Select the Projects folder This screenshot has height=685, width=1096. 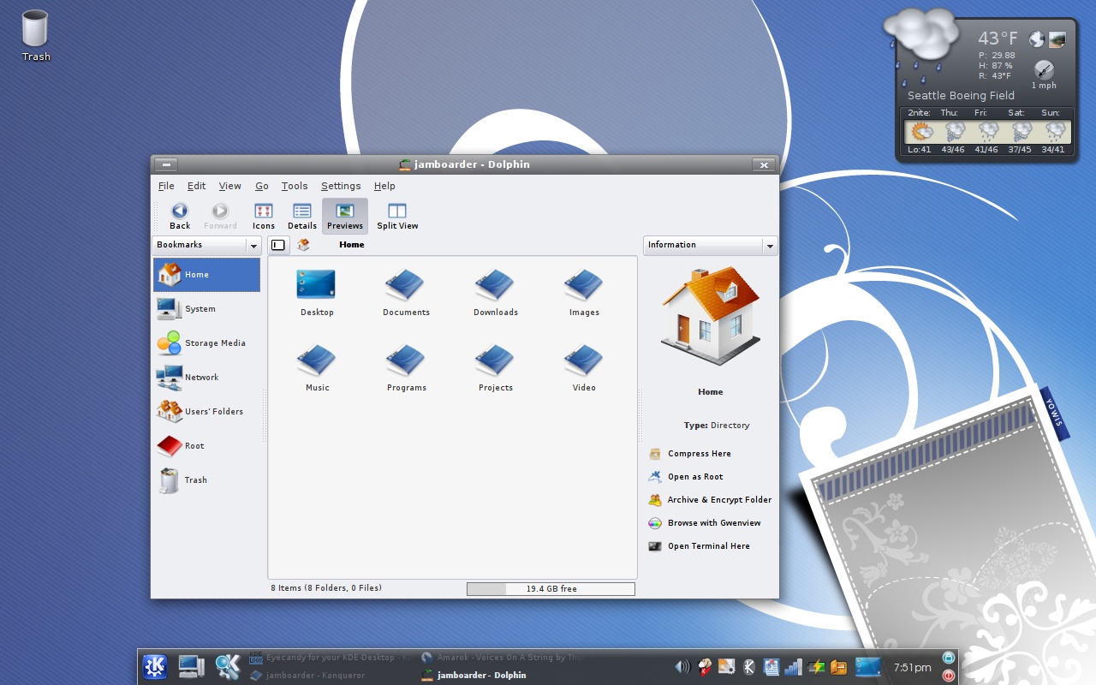coord(495,366)
